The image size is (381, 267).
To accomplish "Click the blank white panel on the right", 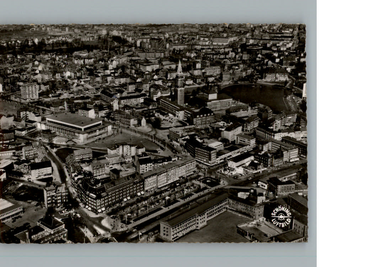I will 348,133.
